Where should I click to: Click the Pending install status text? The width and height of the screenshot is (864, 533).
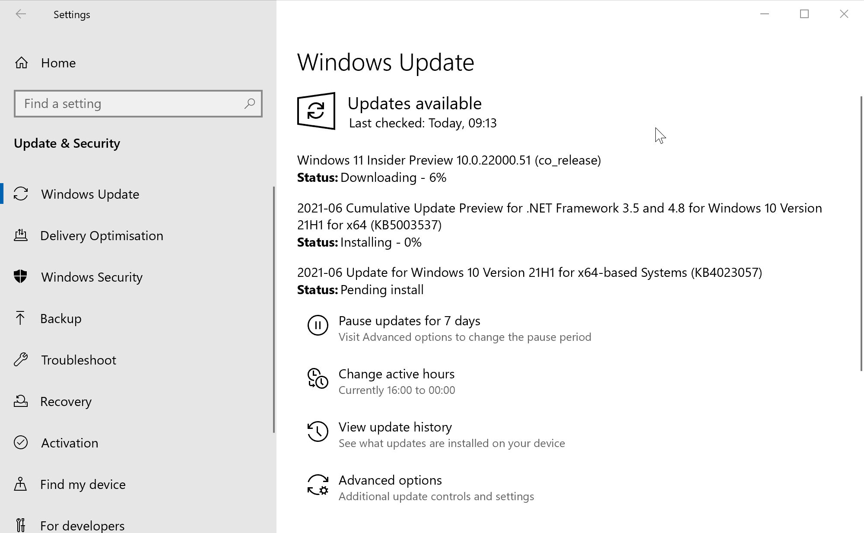click(382, 290)
